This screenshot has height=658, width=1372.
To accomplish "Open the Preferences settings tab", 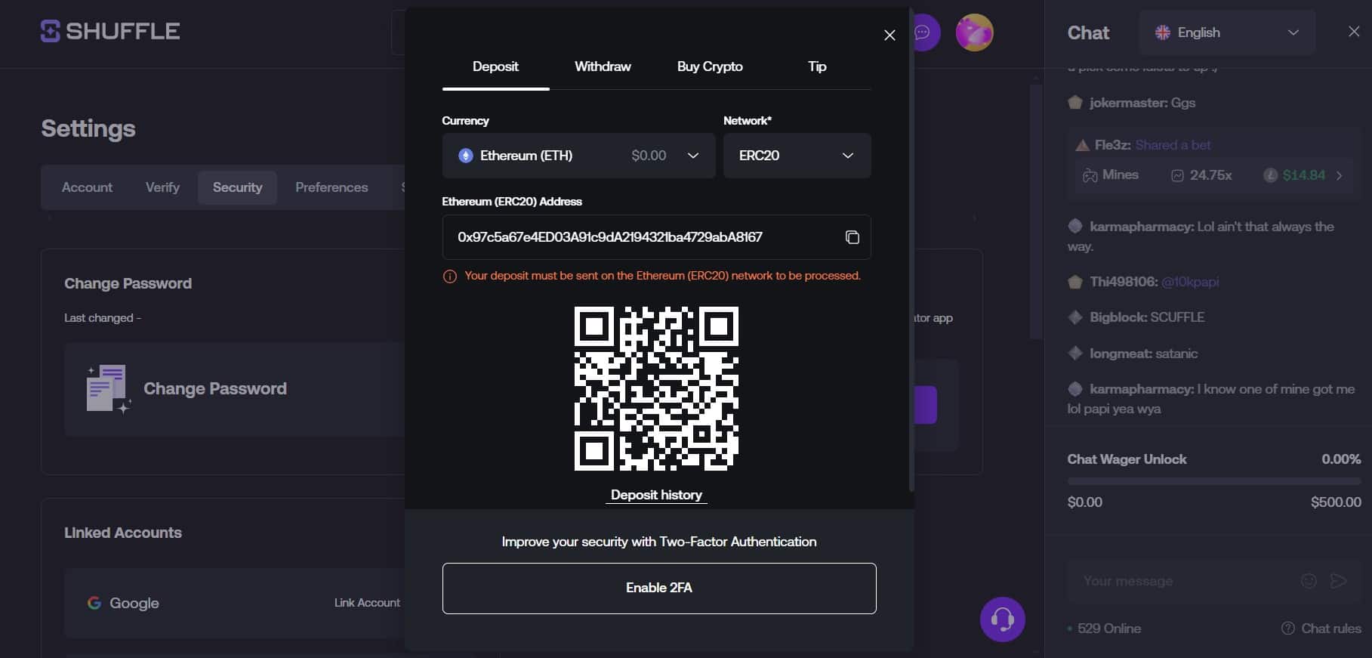I will [331, 187].
